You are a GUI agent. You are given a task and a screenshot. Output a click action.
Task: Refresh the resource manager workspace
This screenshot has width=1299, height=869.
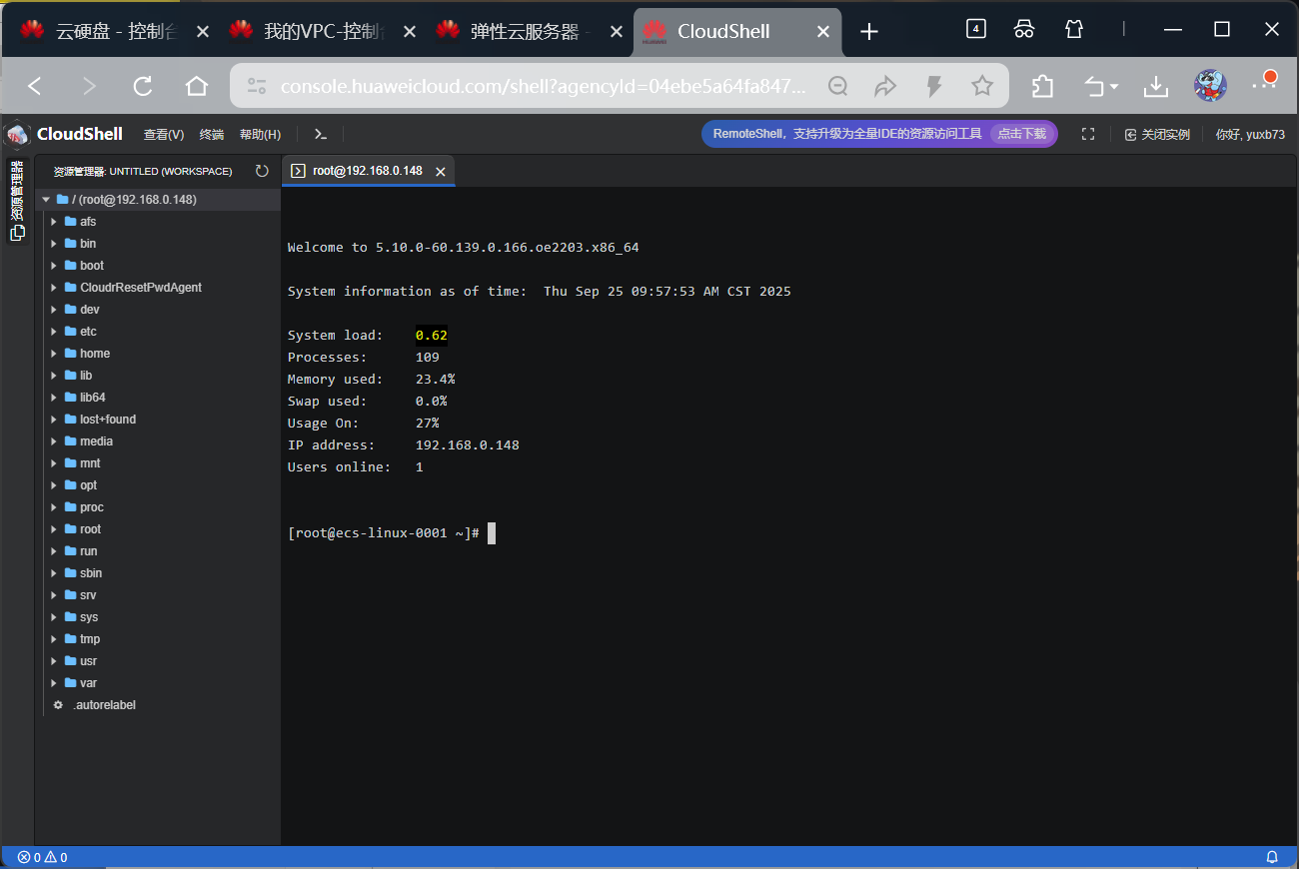(262, 171)
